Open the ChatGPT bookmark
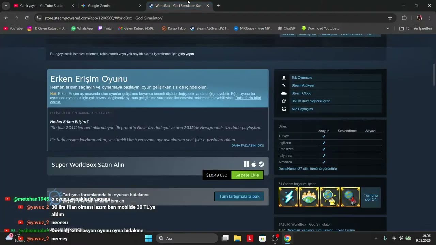 coord(287,28)
